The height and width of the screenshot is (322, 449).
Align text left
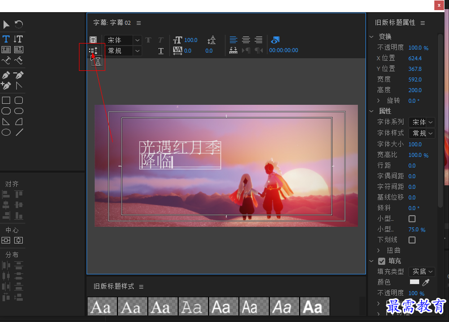[x=233, y=39]
